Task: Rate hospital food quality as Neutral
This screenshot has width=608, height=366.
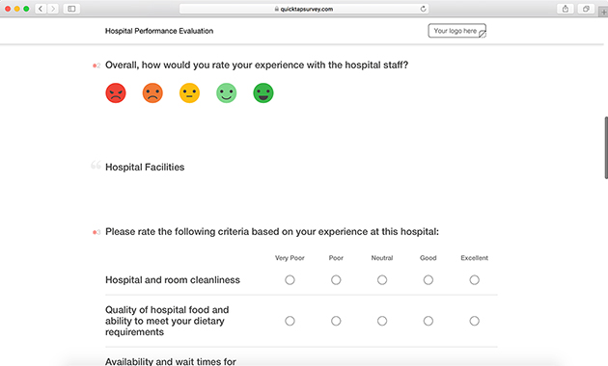Action: click(382, 321)
